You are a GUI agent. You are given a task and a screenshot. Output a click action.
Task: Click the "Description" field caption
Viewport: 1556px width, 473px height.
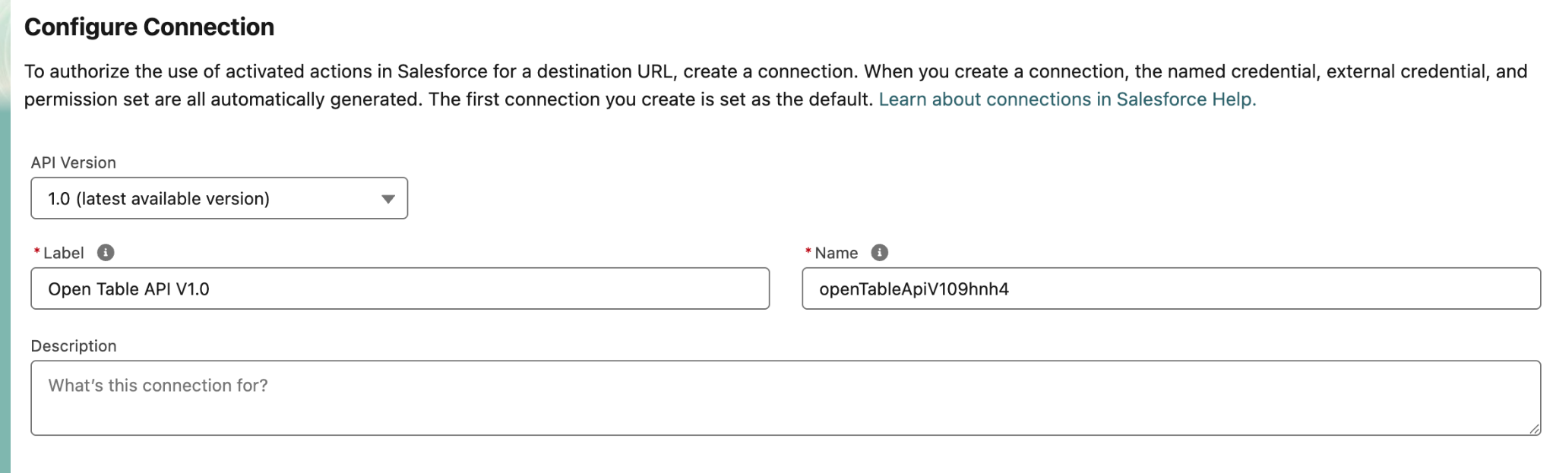point(74,346)
